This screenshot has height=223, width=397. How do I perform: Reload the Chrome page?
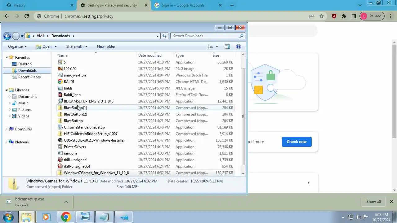[27, 16]
